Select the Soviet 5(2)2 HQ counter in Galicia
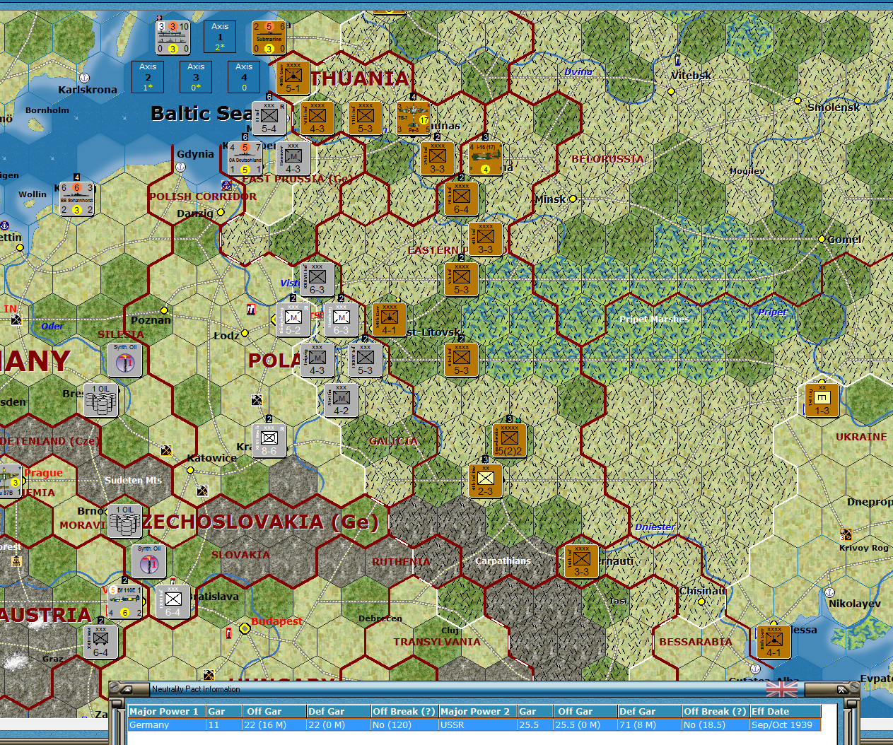Screen dimensions: 893x745 point(509,440)
